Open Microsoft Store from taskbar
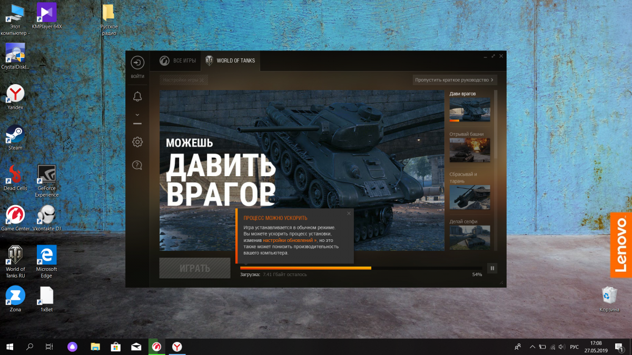This screenshot has width=632, height=355. click(116, 347)
